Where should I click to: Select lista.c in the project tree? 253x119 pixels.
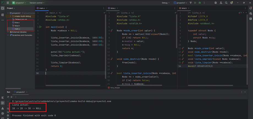click(x=17, y=23)
